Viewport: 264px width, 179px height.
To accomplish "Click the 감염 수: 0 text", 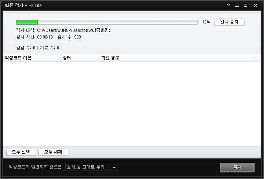I will (x=26, y=48).
